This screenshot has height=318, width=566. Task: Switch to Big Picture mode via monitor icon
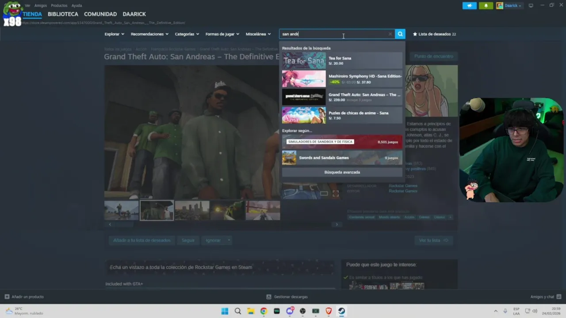coord(531,6)
